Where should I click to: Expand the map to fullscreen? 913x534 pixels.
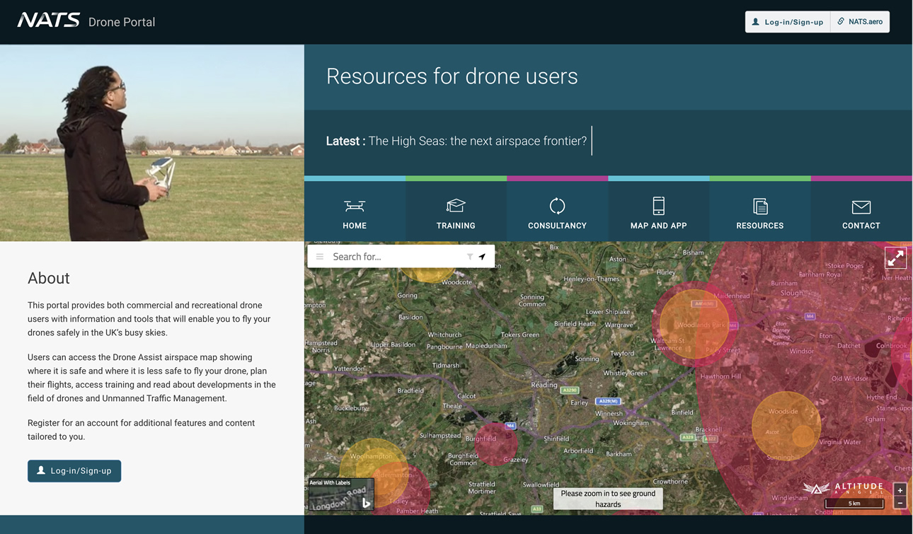pos(895,258)
